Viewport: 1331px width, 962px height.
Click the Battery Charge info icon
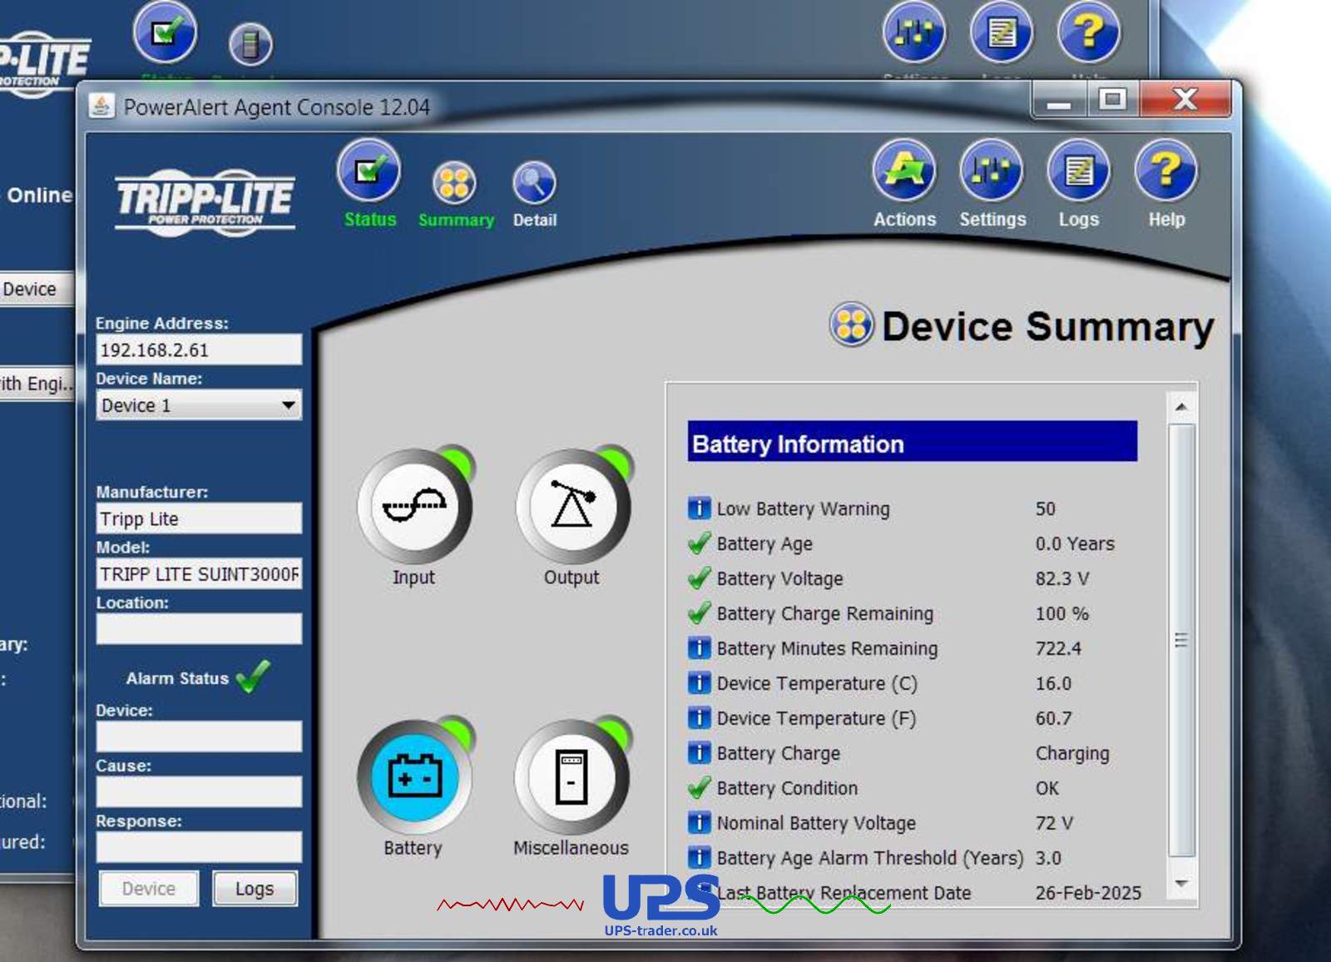(700, 753)
